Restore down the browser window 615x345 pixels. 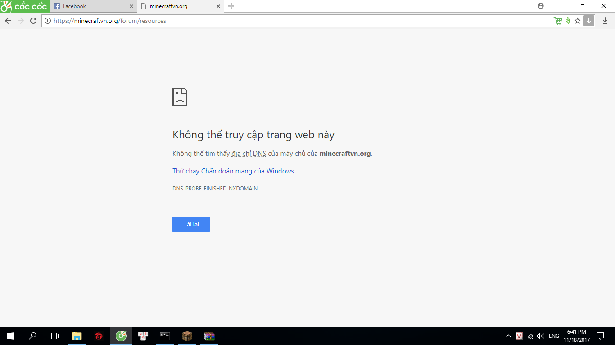tap(583, 6)
